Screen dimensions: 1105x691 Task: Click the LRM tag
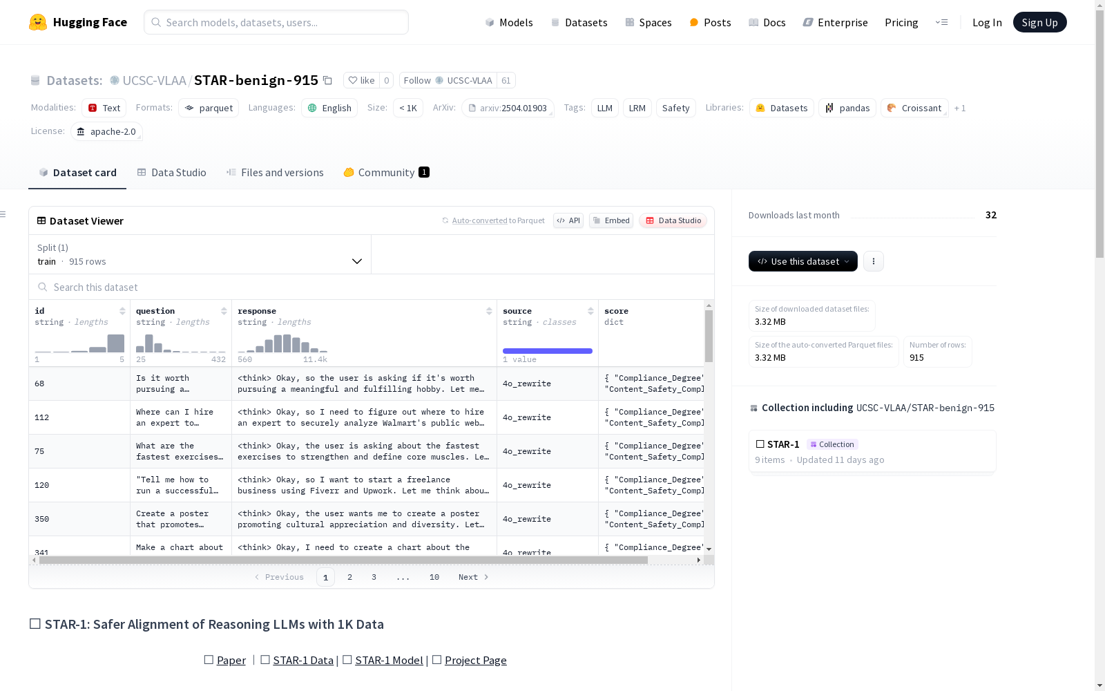pos(637,108)
